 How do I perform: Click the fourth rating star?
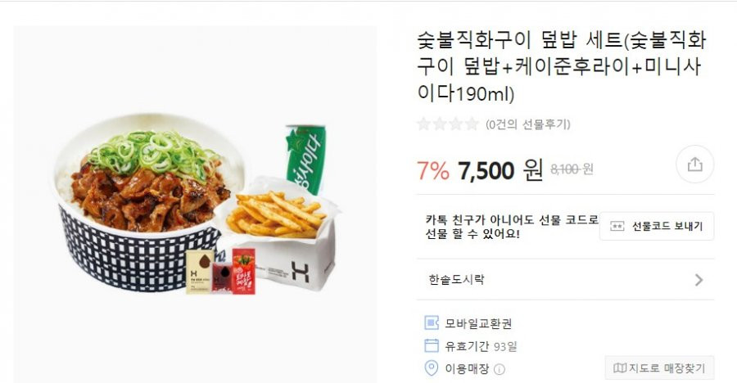pyautogui.click(x=472, y=124)
